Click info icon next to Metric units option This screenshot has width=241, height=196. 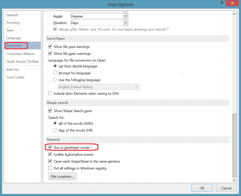(168, 29)
